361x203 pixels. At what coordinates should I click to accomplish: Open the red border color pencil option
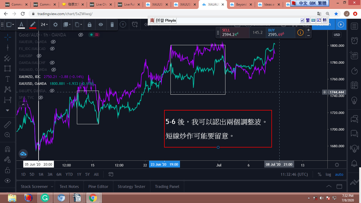(x=33, y=25)
